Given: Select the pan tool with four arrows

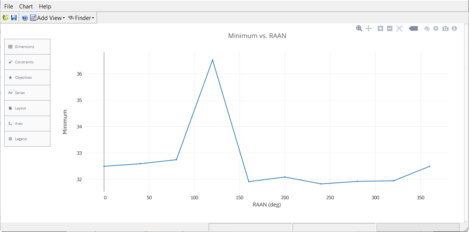Looking at the screenshot, I should pos(368,28).
